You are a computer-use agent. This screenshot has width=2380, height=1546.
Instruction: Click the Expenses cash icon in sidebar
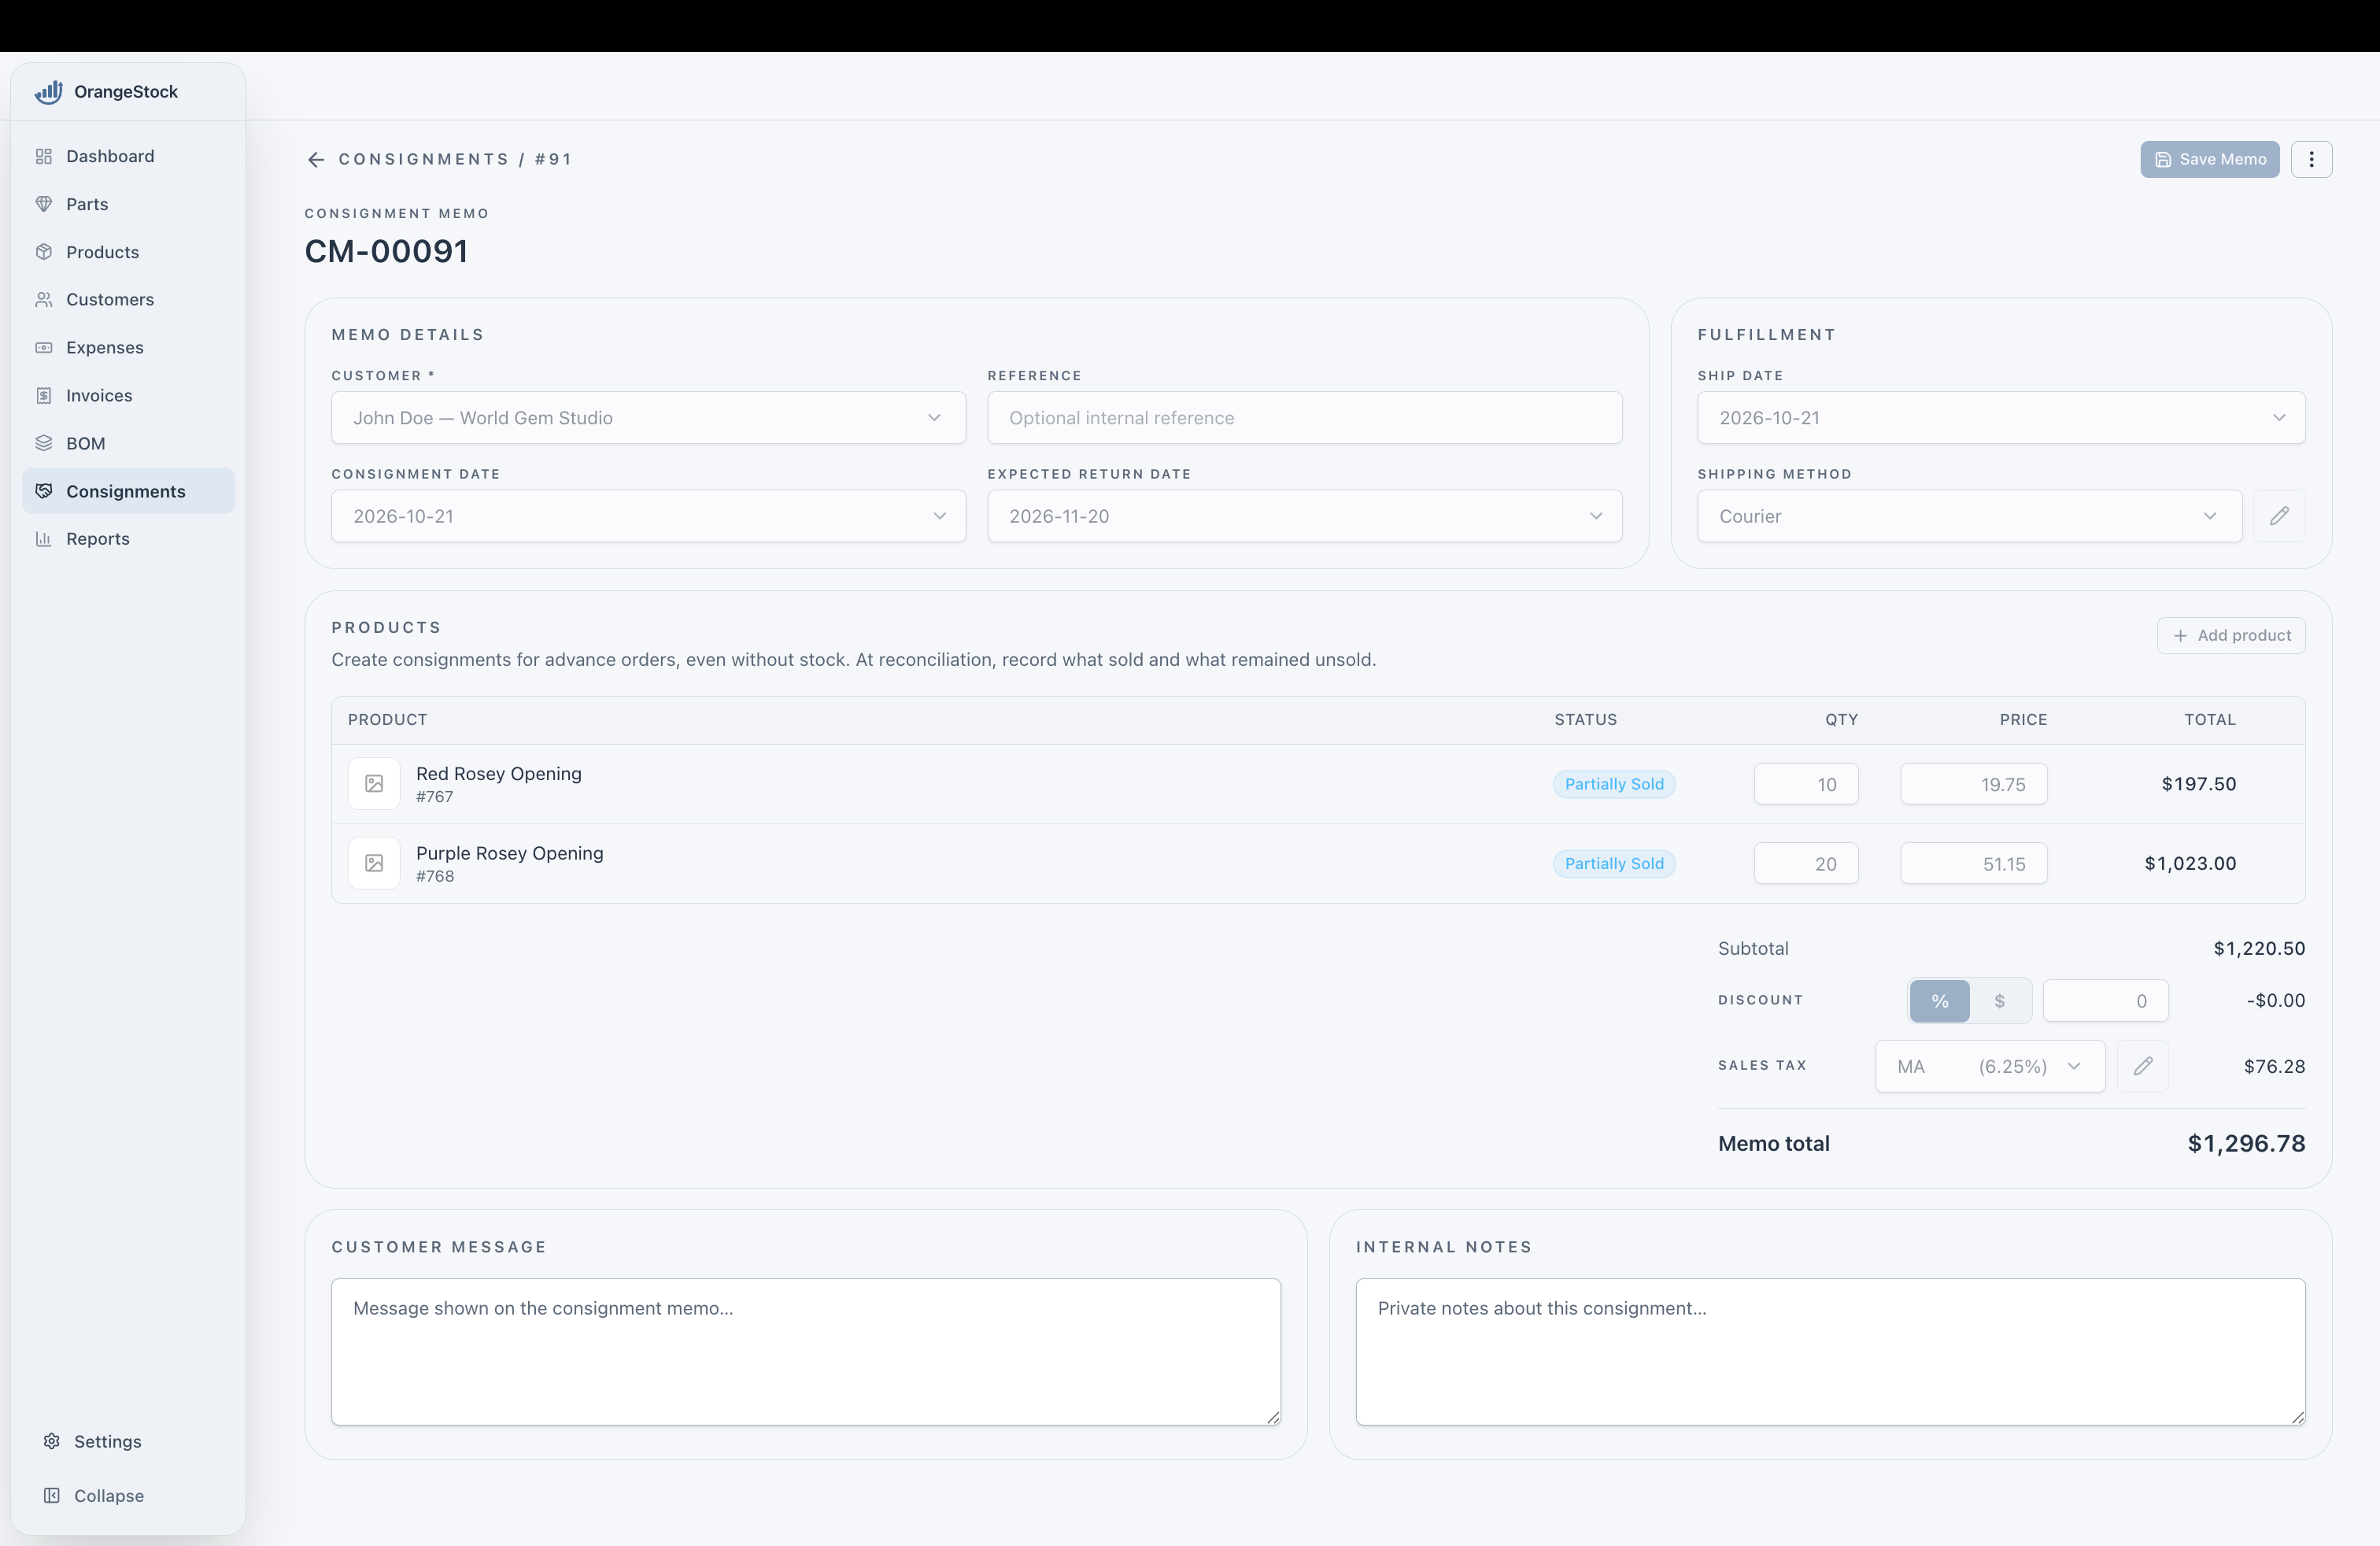point(44,348)
